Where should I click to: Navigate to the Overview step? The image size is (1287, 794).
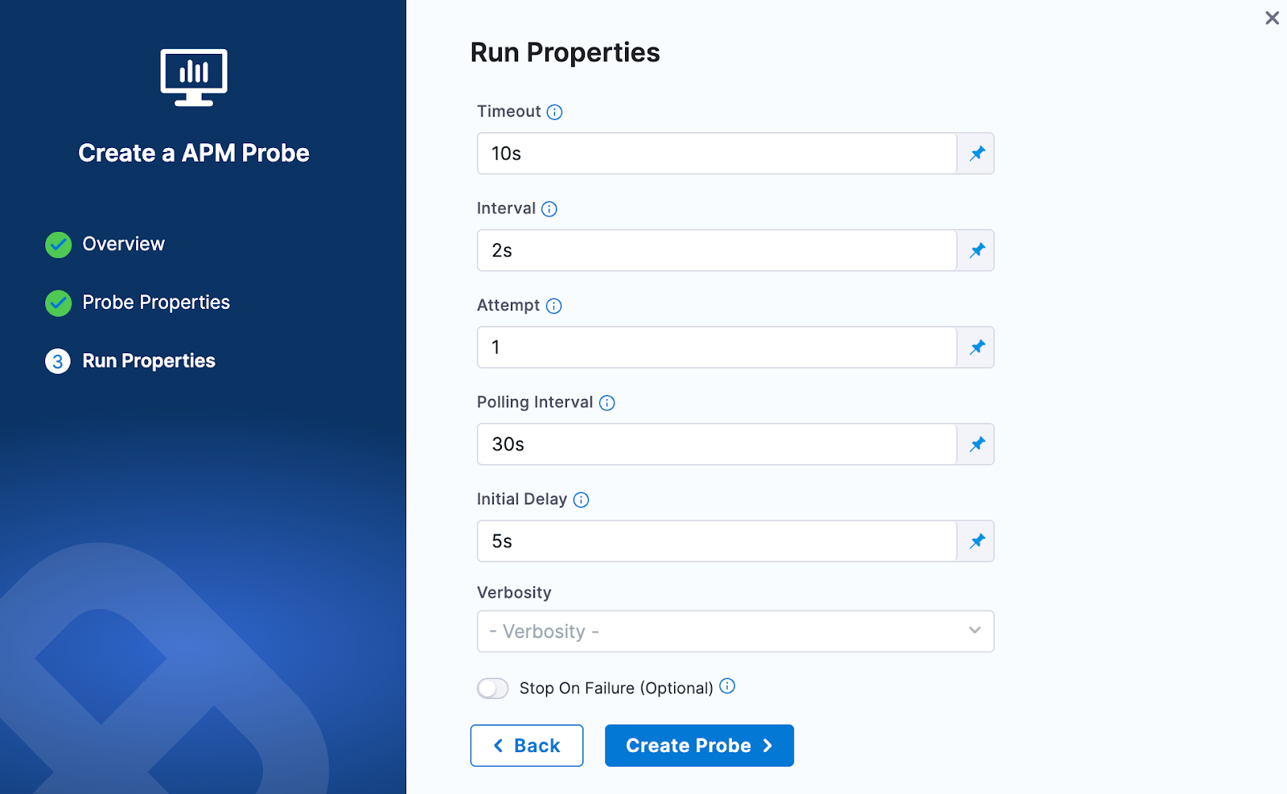coord(122,244)
